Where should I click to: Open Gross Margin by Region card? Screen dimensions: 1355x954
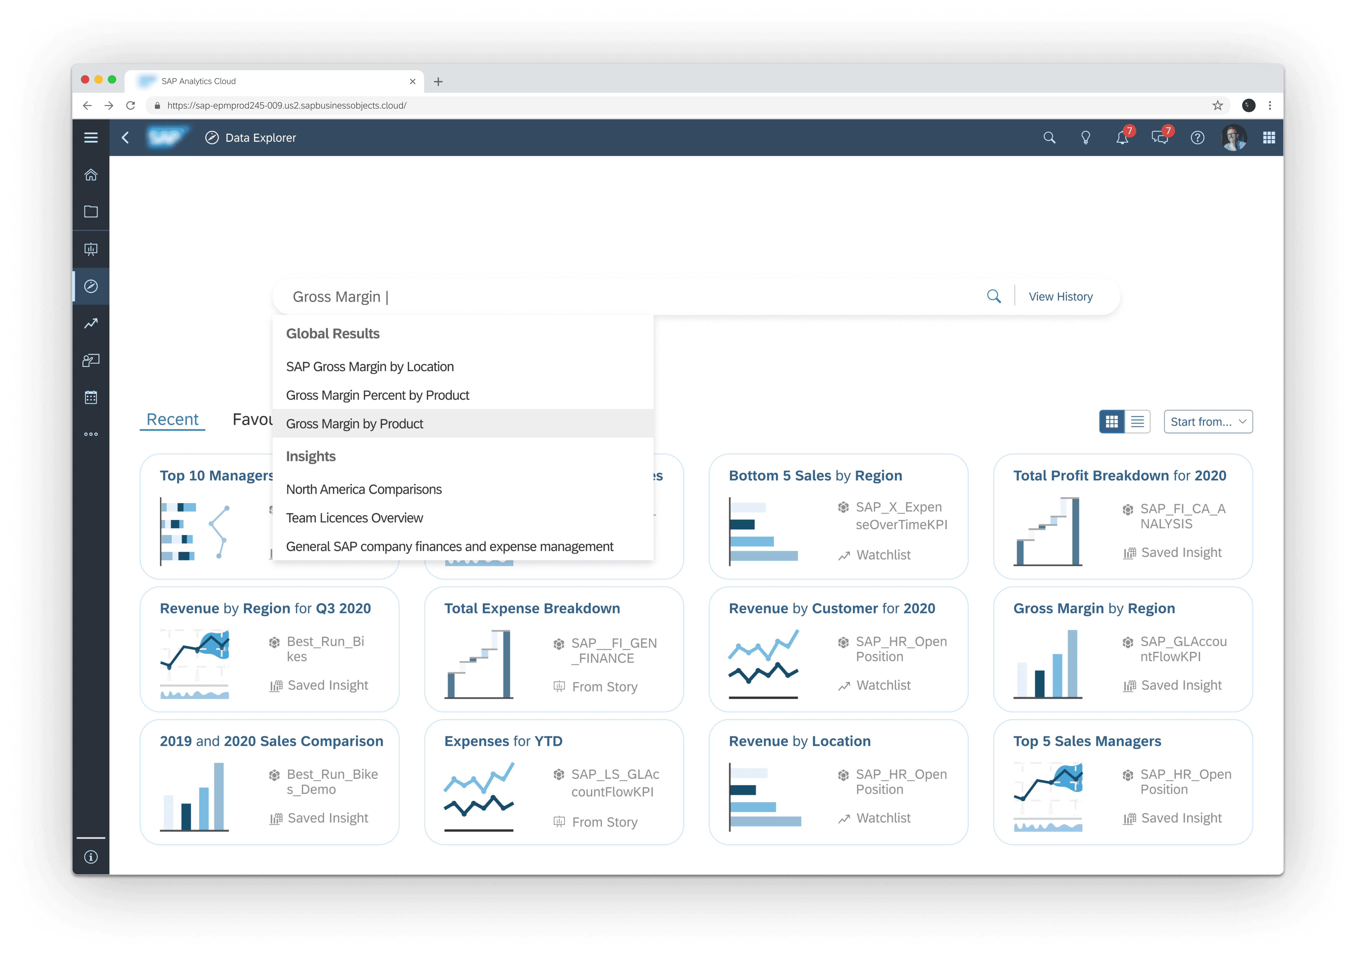(1123, 649)
